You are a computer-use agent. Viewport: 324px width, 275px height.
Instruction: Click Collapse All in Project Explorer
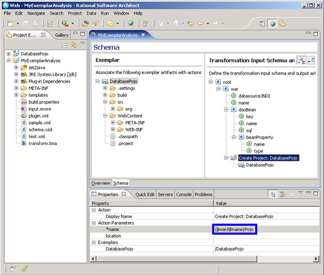click(x=65, y=45)
